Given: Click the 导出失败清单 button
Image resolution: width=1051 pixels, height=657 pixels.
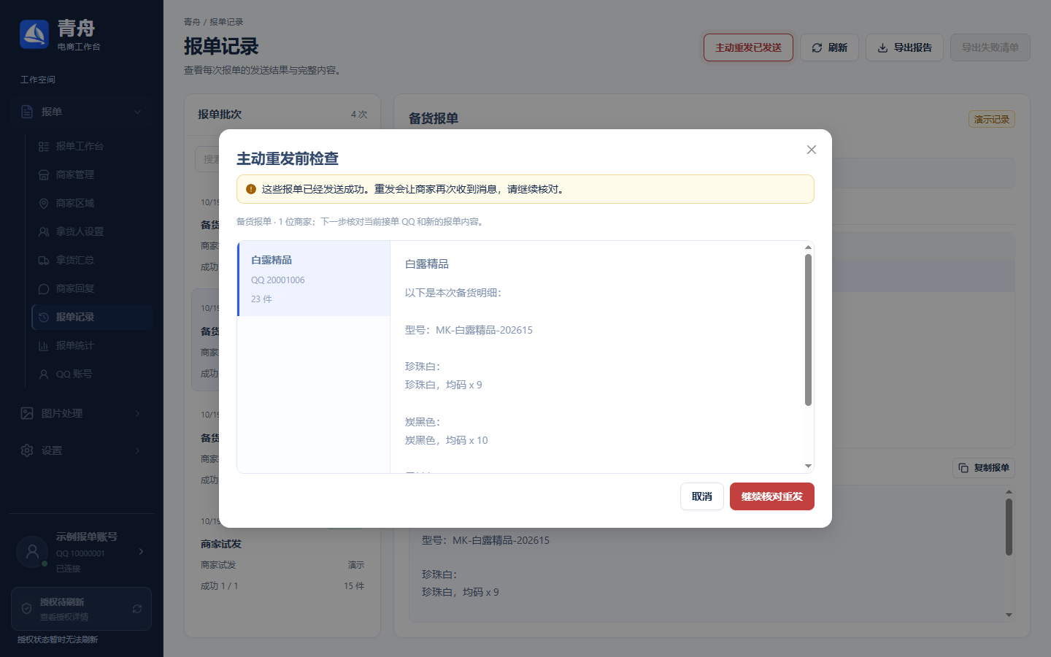Looking at the screenshot, I should [990, 47].
